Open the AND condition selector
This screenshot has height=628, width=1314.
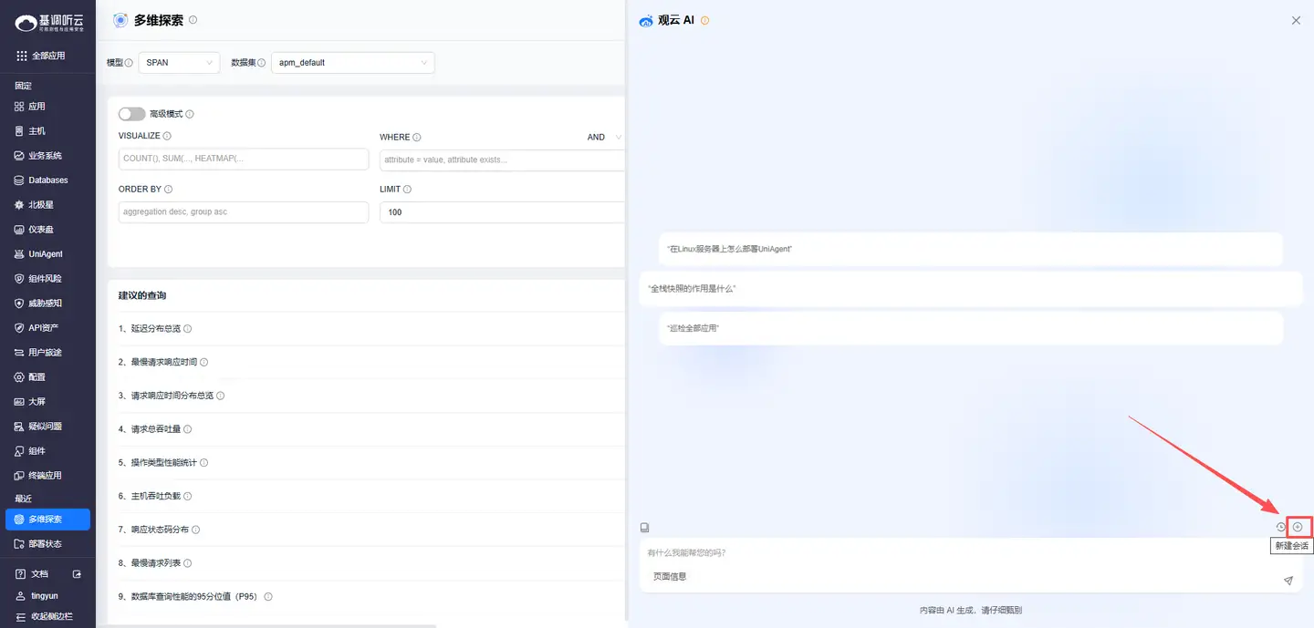point(602,137)
